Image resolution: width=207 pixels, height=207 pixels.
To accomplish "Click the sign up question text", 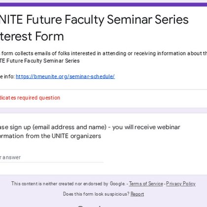I will tap(90, 132).
